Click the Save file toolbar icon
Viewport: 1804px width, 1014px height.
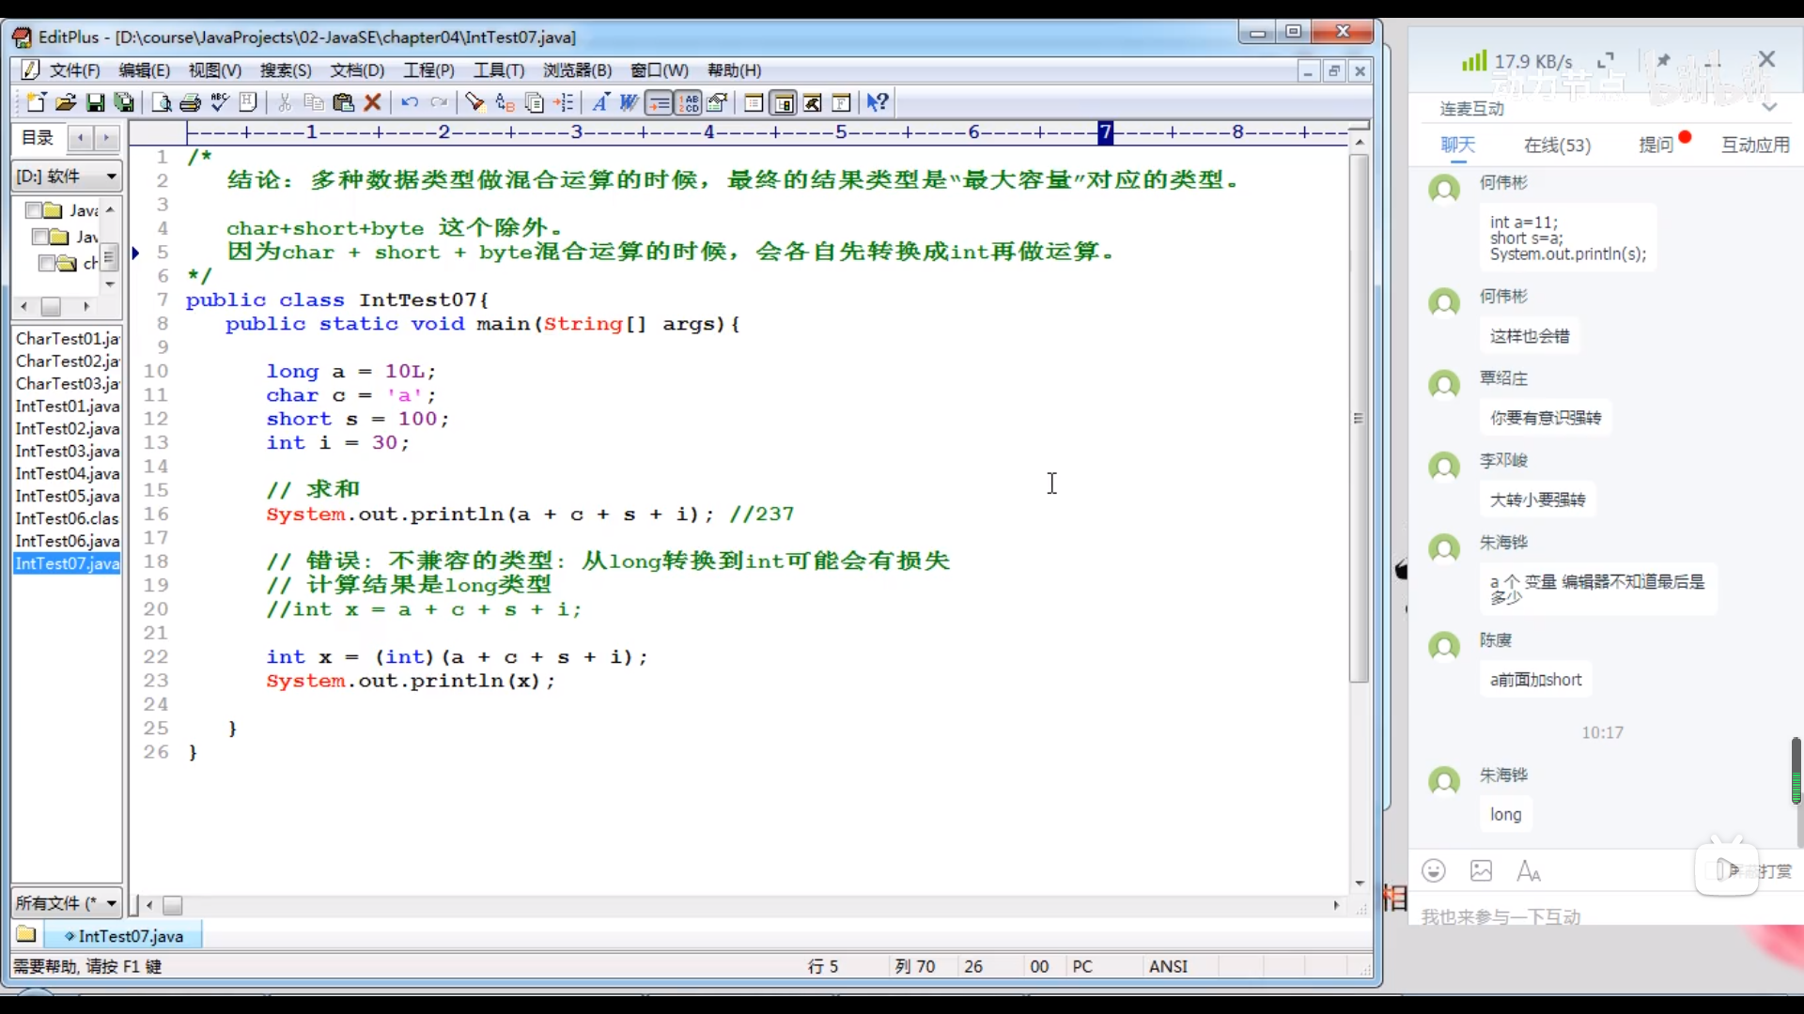(95, 102)
